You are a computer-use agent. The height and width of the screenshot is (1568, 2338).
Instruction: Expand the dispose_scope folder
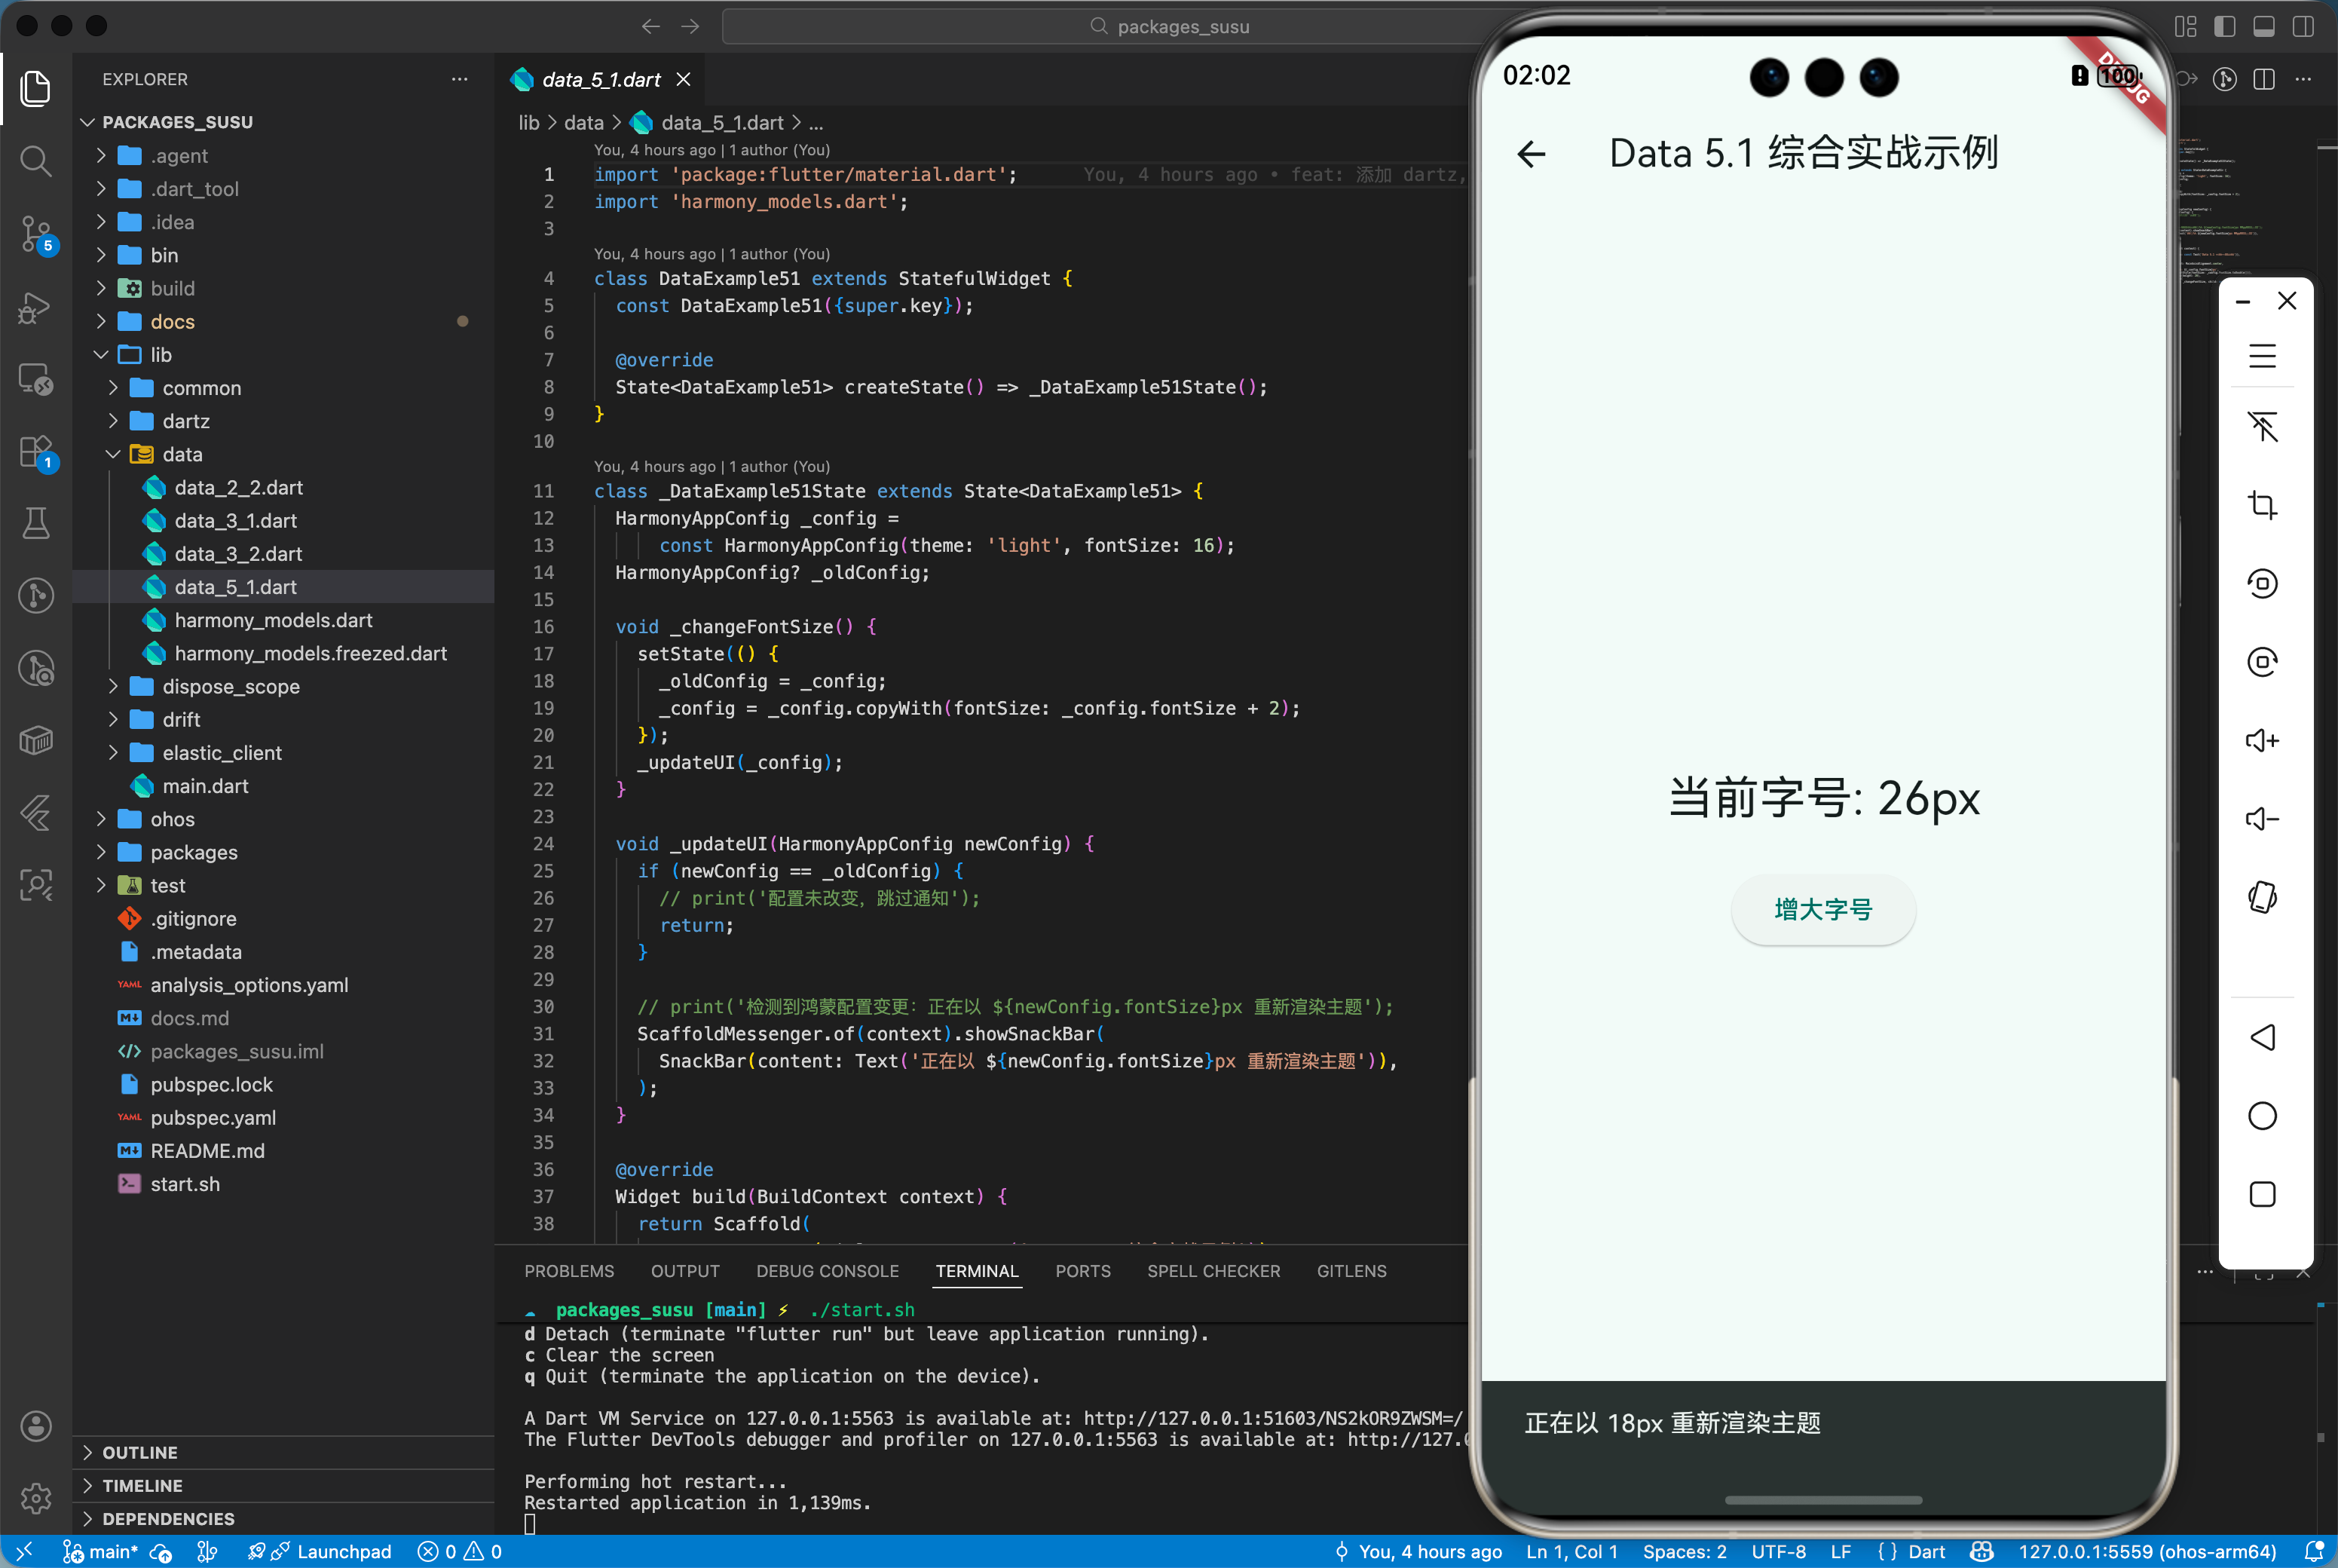tap(230, 686)
